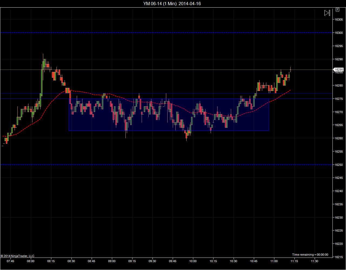Select the dashed blue line at 16300

tap(166, 33)
